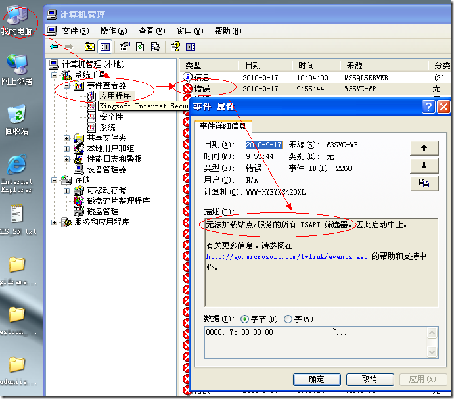Open Network Neighborhood (网上邻居) desktop icon
Viewport: 454px width, 399px height.
(17, 70)
